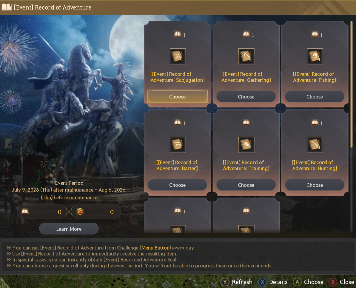This screenshot has width=356, height=288.
Task: Click the cost book icon above the Training card
Action: tap(246, 123)
